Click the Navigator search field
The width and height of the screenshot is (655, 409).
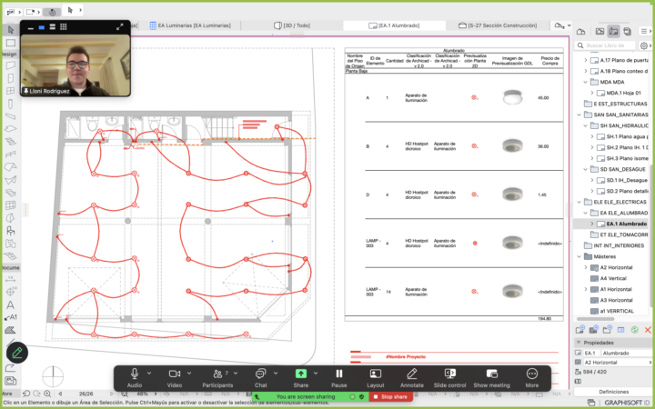click(x=605, y=45)
